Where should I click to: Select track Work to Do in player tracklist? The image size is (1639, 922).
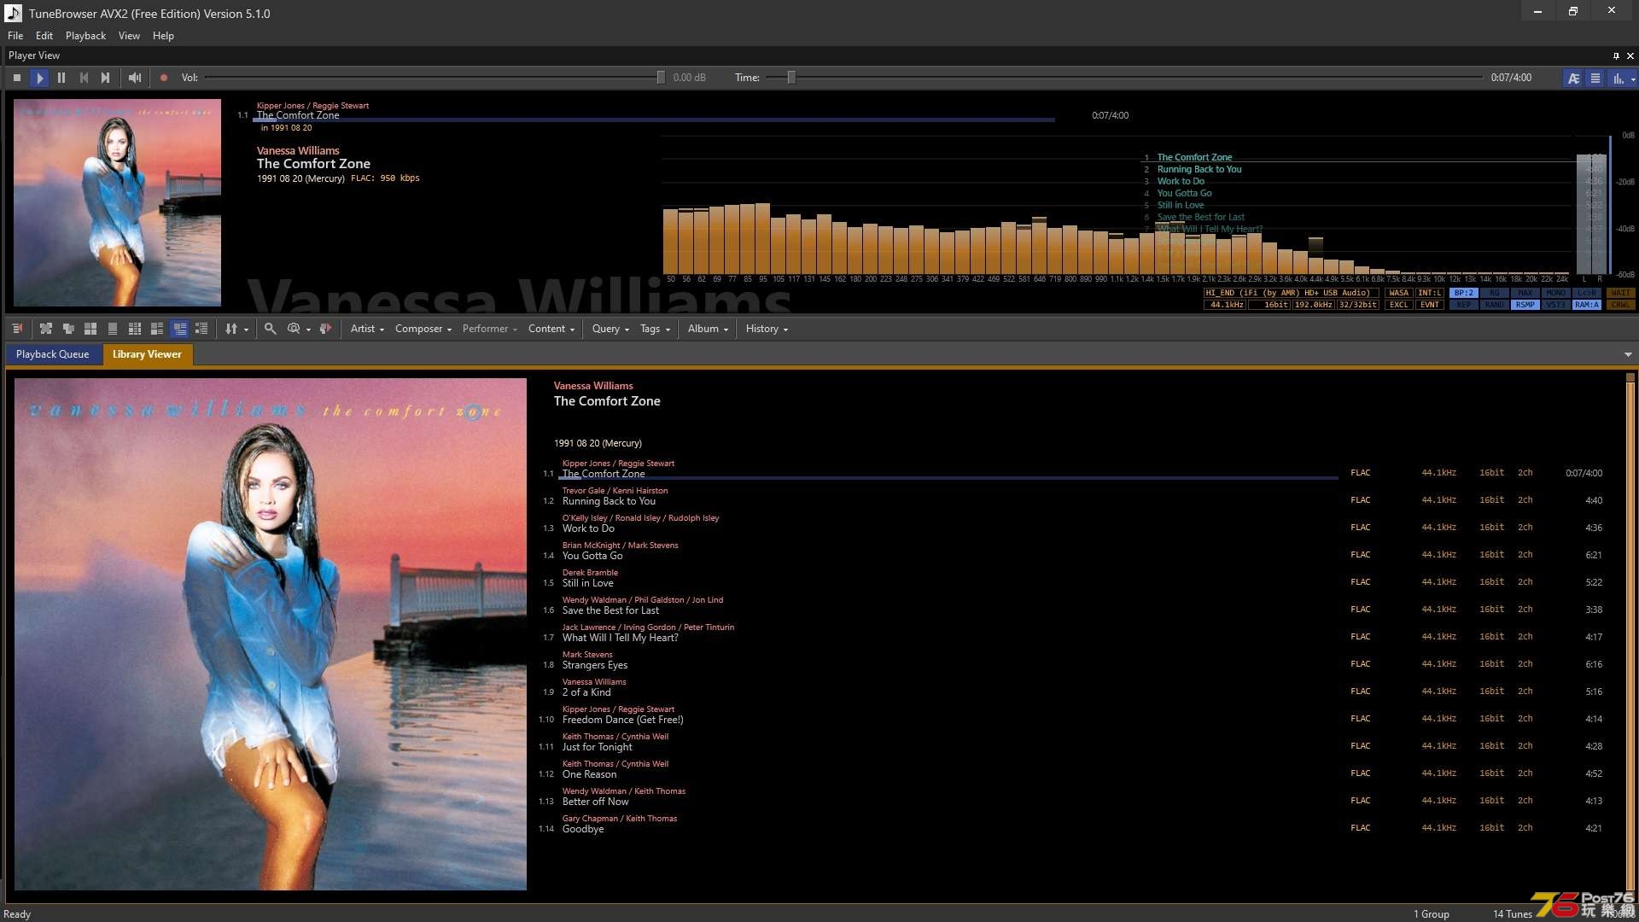(1181, 181)
